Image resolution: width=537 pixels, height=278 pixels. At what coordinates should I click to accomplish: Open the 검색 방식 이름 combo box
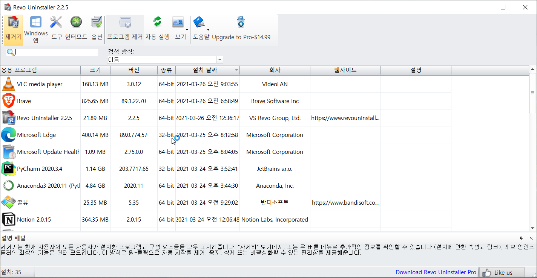[x=165, y=59]
